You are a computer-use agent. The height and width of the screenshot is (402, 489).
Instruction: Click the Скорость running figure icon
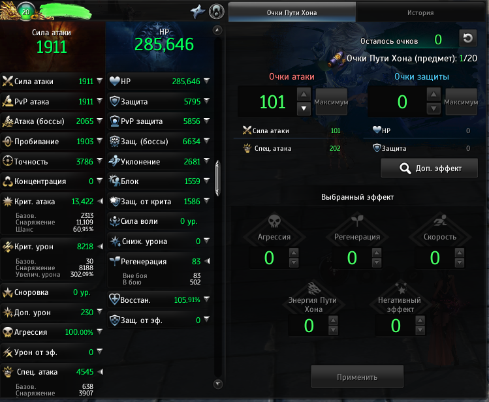[440, 221]
